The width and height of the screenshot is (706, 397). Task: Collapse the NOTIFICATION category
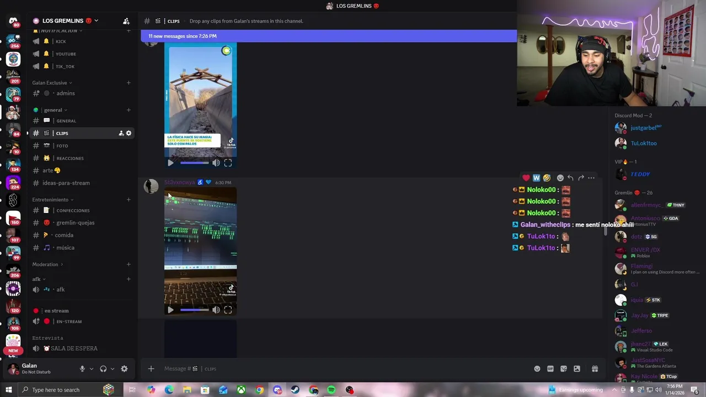(x=57, y=30)
